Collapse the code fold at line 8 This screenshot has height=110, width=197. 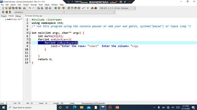(x=30, y=43)
